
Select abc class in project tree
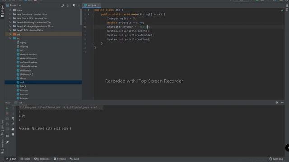click(x=22, y=50)
